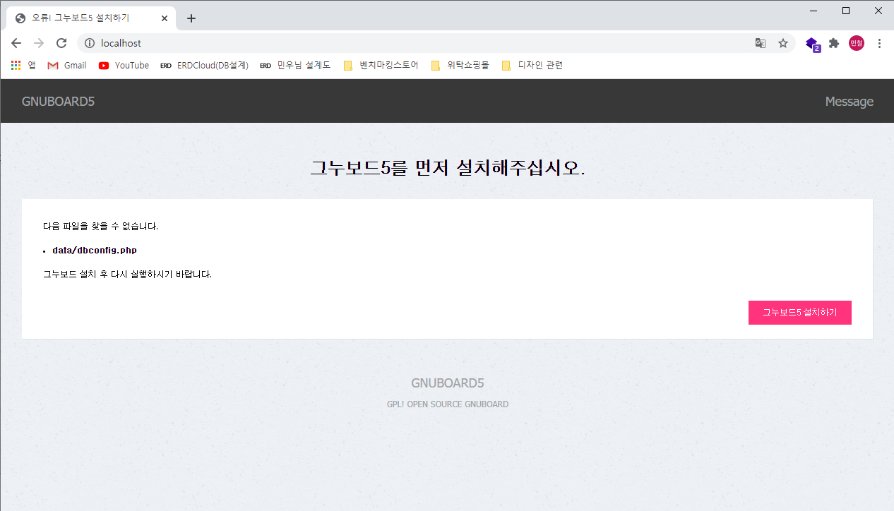Open the Google Translate icon in address bar

click(761, 43)
